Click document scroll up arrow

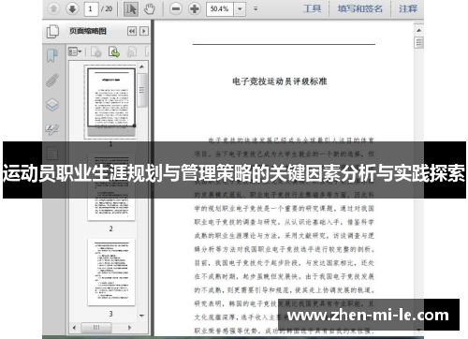click(418, 30)
